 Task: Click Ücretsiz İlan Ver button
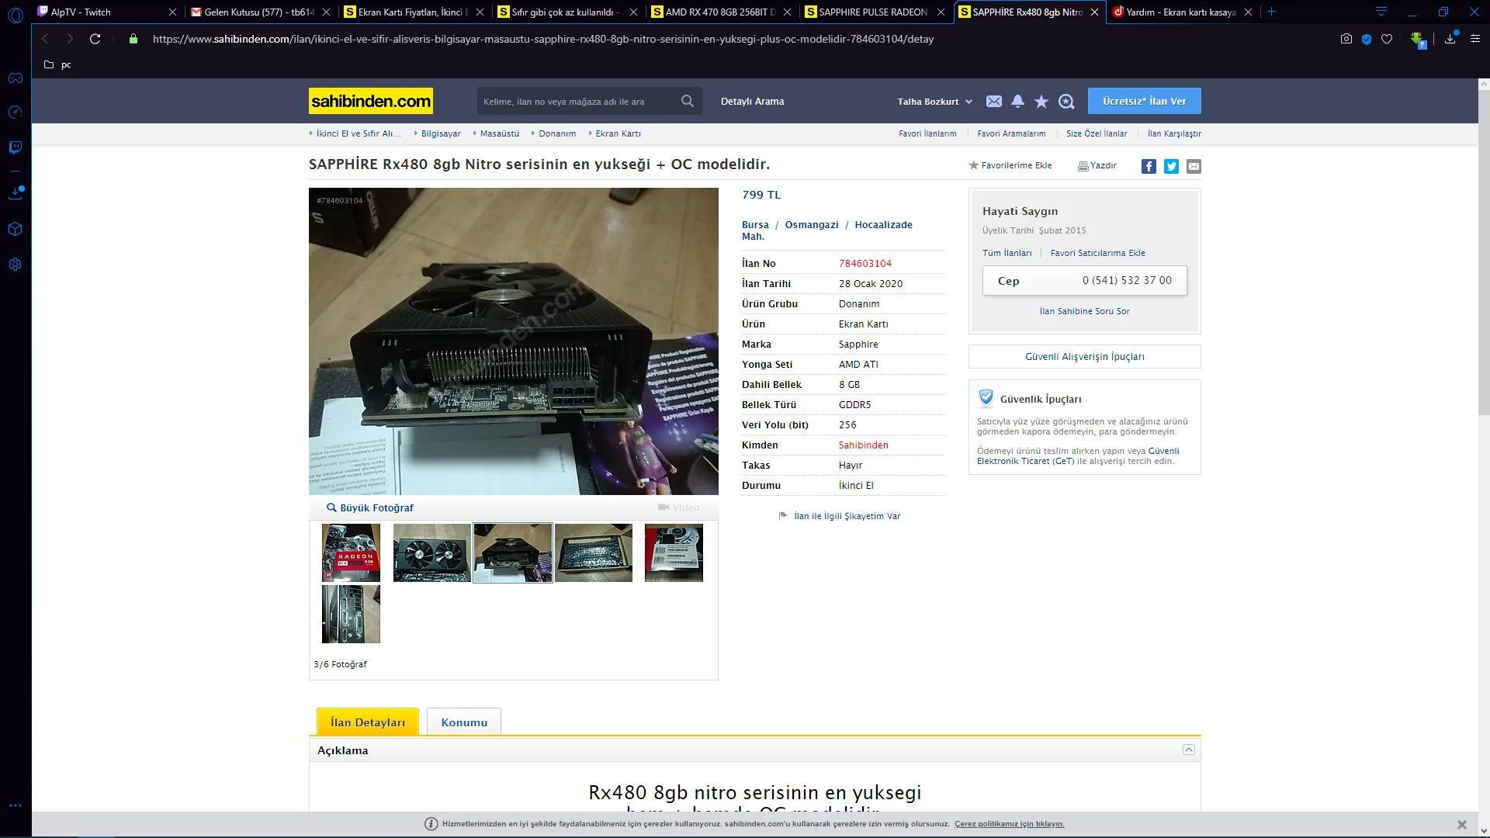1144,101
